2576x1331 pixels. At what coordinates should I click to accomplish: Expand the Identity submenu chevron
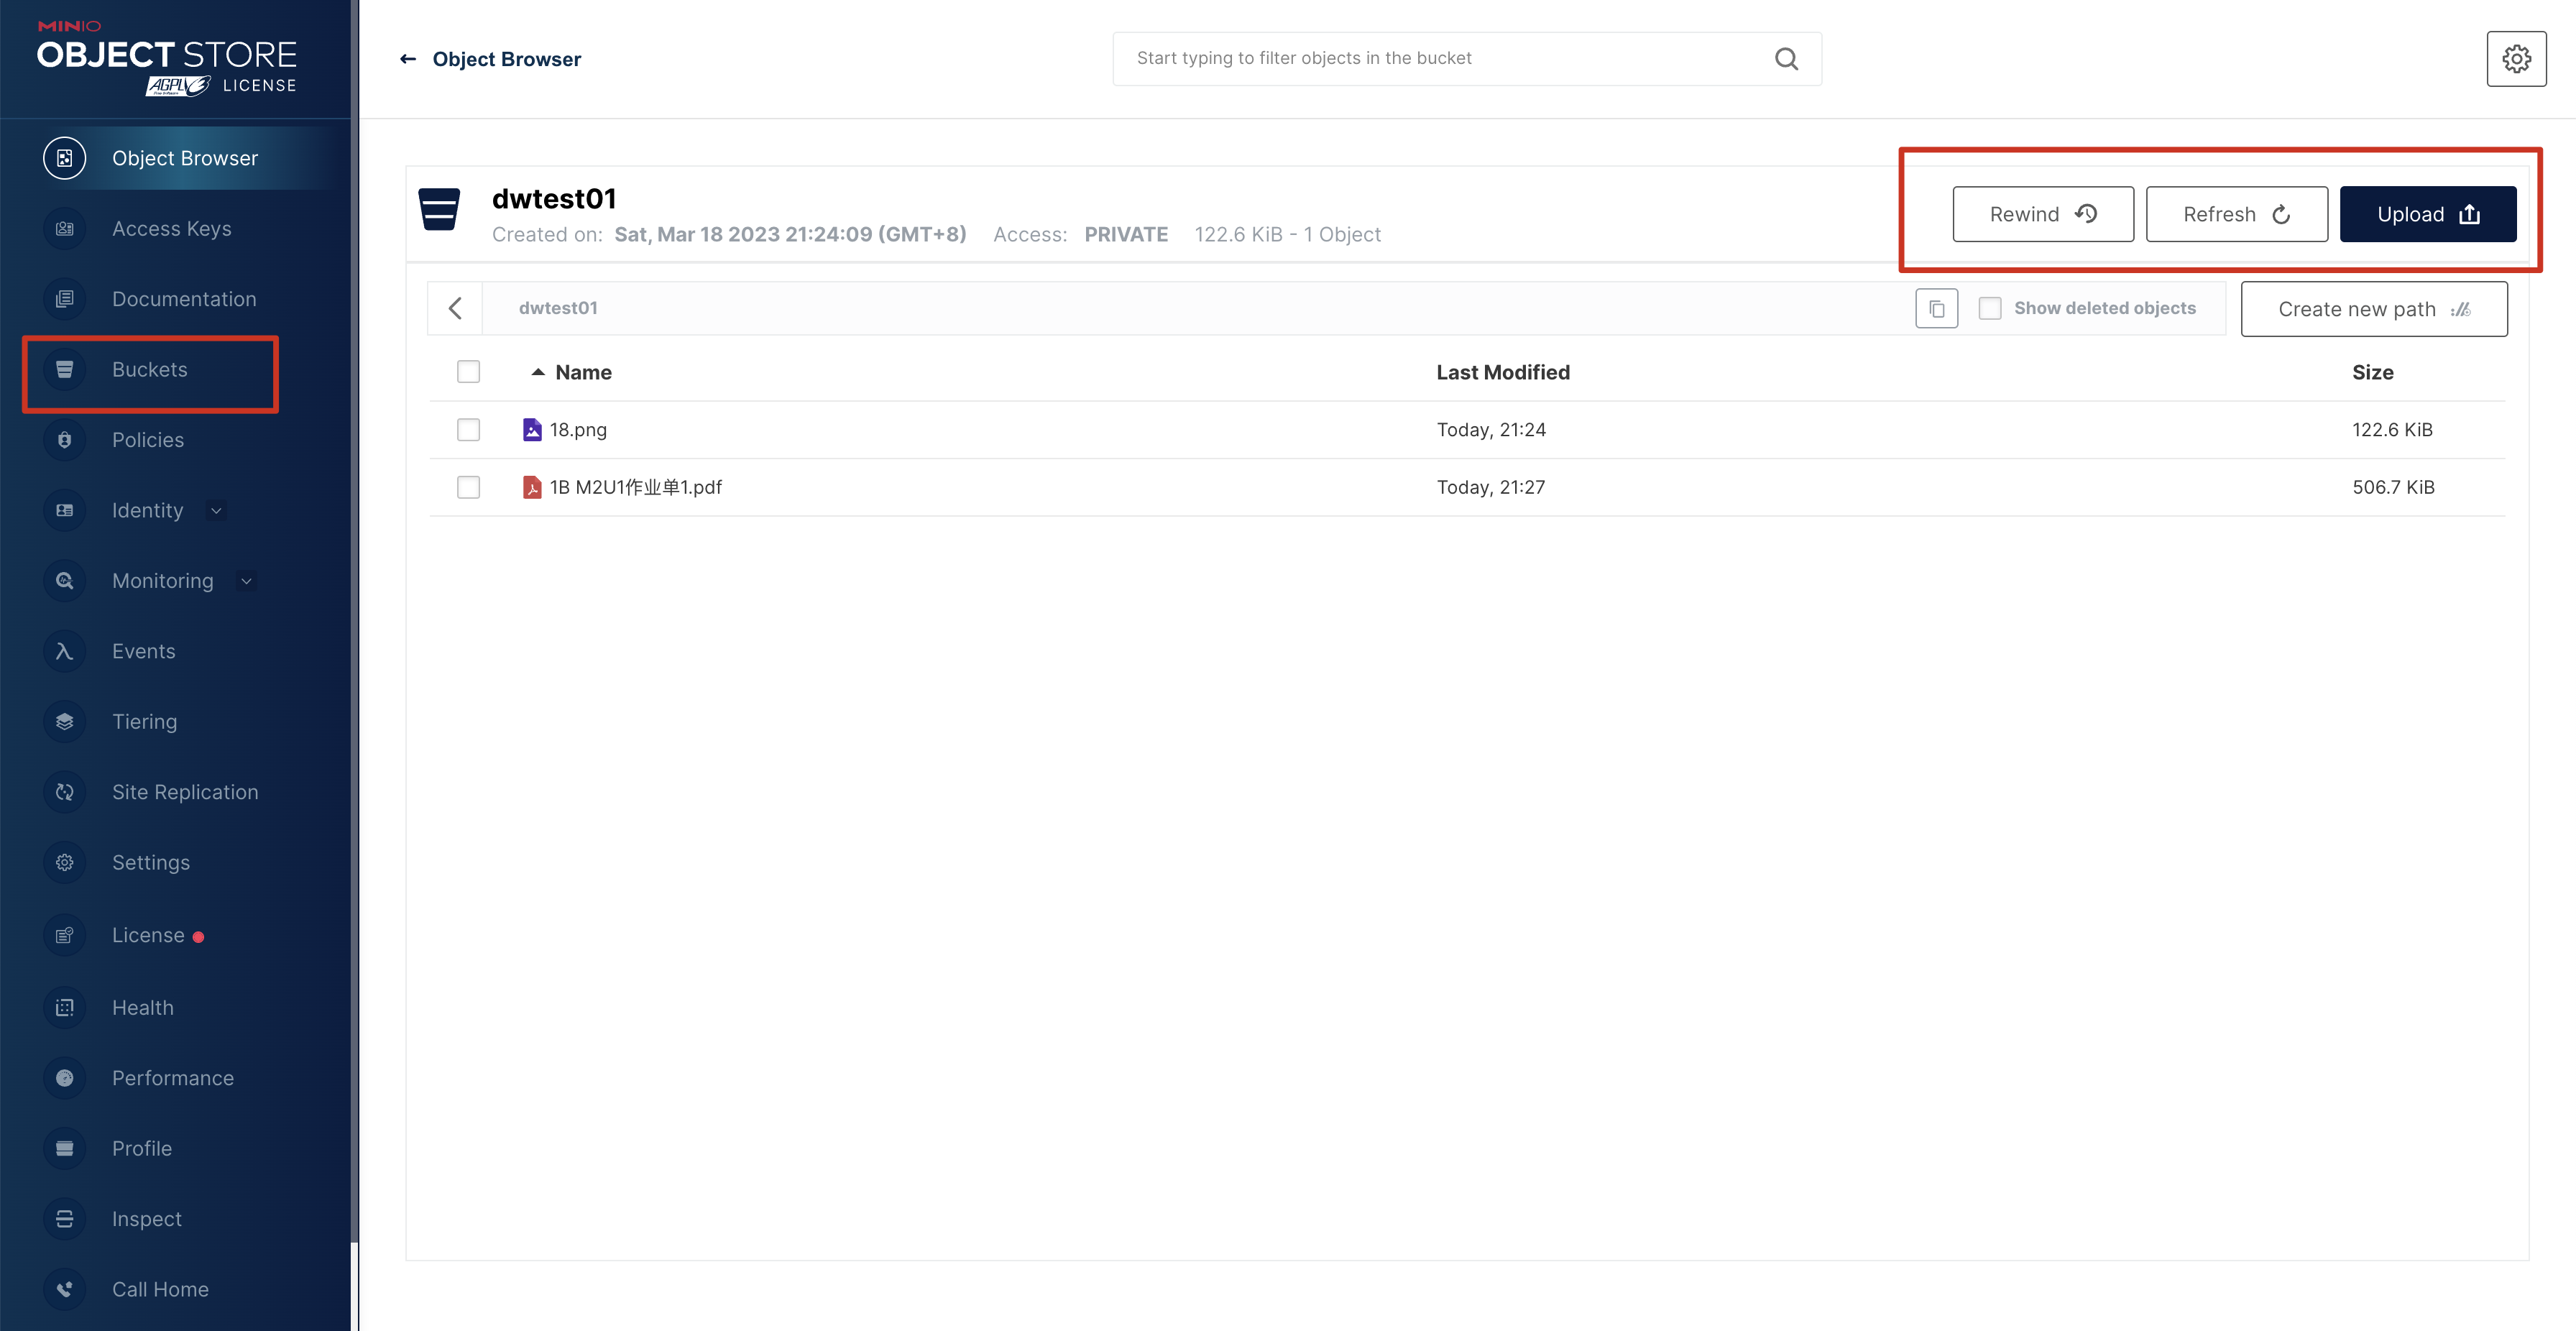[x=216, y=510]
